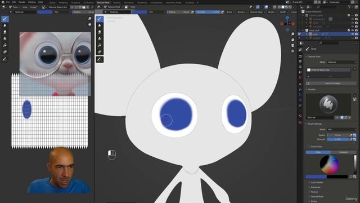
Task: Toggle render camera icon for eyes object
Action: click(356, 34)
